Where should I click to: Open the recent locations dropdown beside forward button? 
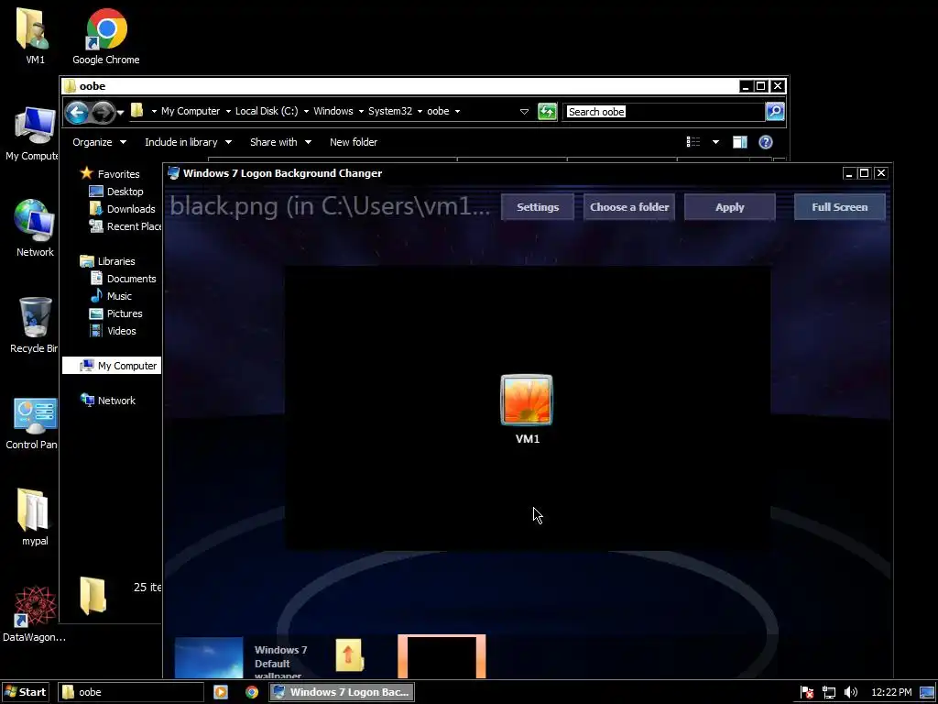(x=120, y=112)
